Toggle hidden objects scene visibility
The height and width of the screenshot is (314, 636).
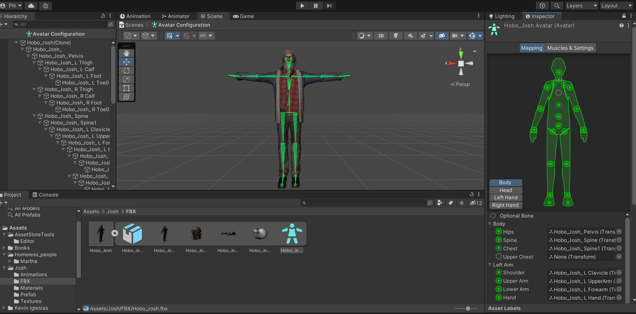pos(442,36)
